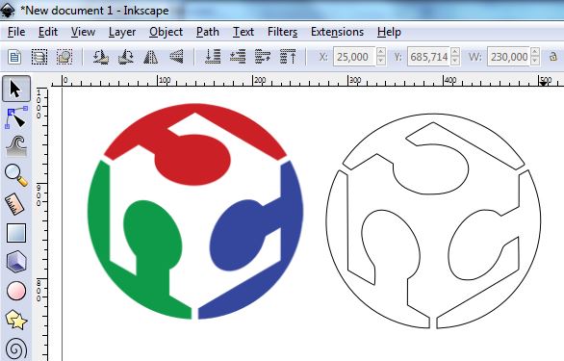The width and height of the screenshot is (564, 361).
Task: Rotate selection 90° clockwise
Action: 126,57
